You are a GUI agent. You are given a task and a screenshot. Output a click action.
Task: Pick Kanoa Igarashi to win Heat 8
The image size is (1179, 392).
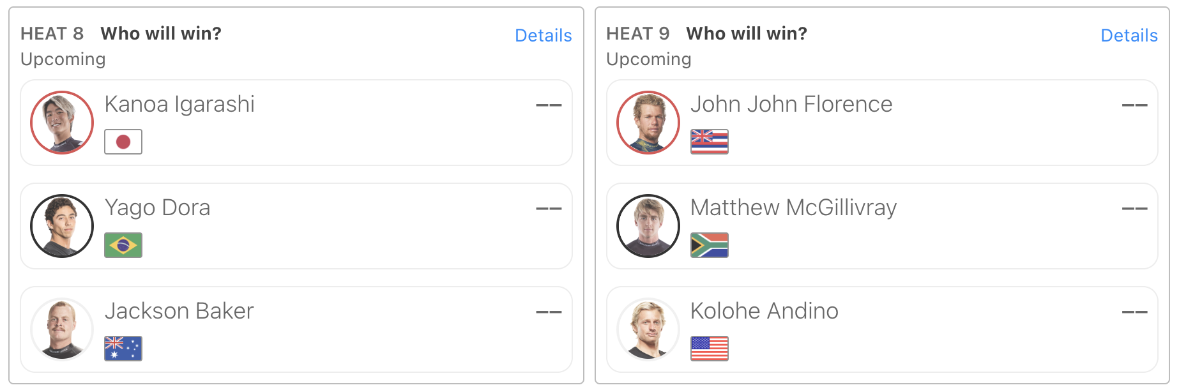[296, 123]
